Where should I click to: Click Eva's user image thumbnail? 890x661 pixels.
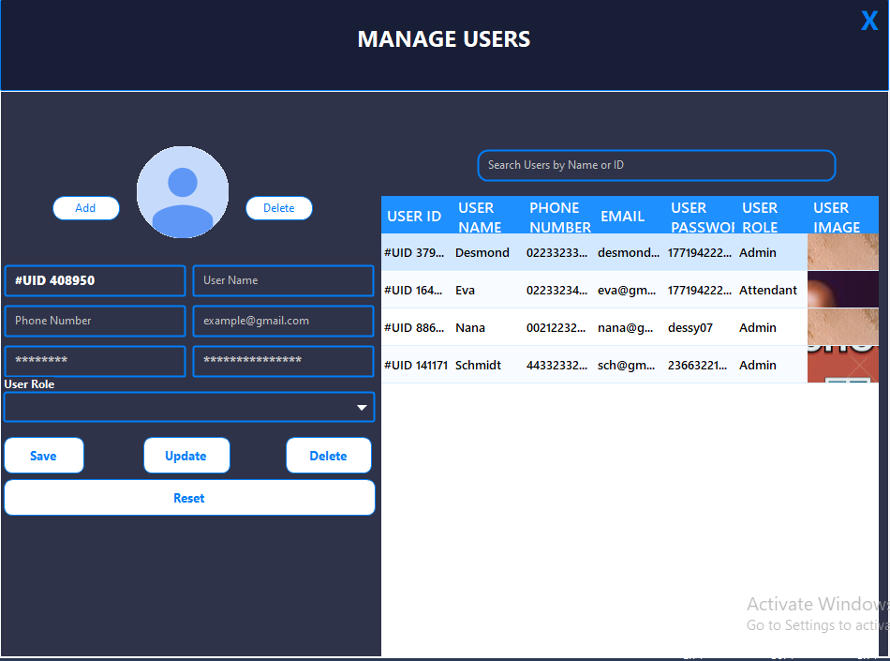(843, 290)
